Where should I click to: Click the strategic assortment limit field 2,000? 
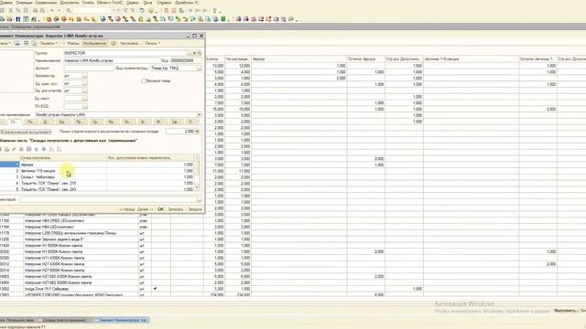[180, 132]
